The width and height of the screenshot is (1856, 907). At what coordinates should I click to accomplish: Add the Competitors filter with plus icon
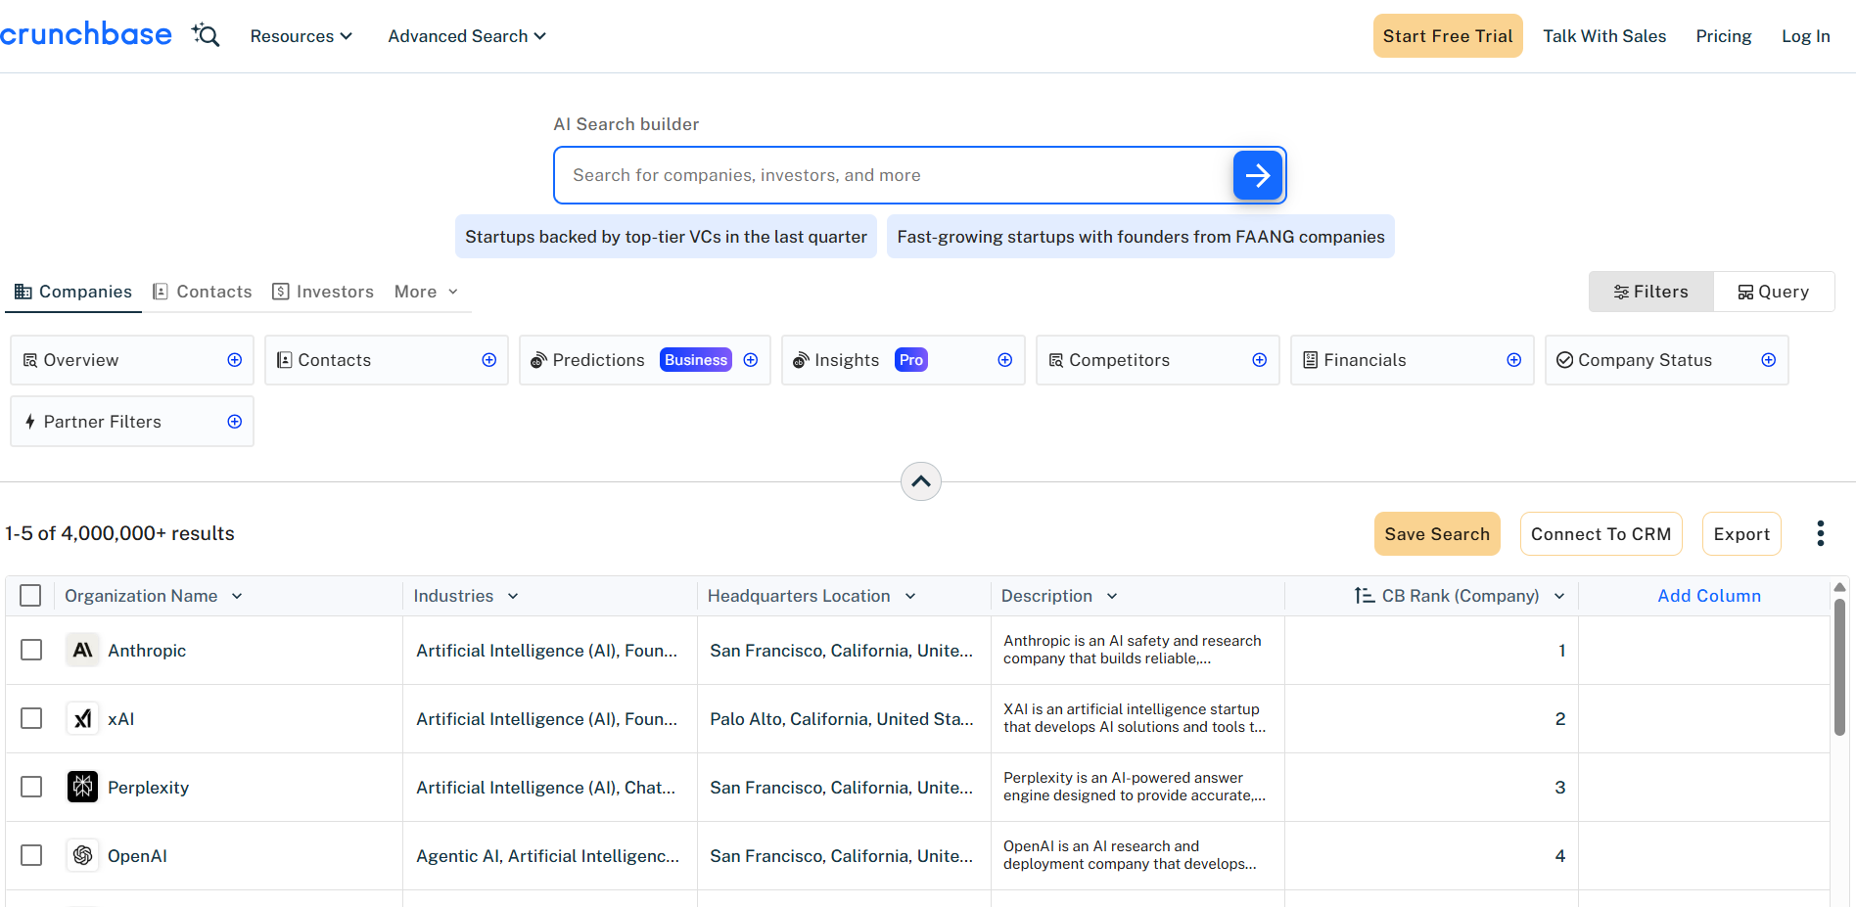point(1260,360)
